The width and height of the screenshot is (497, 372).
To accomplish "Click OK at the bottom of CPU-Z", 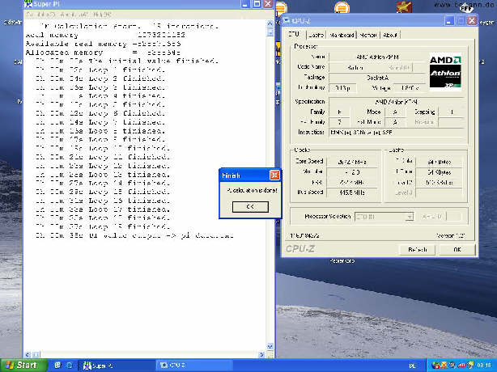I will click(457, 249).
